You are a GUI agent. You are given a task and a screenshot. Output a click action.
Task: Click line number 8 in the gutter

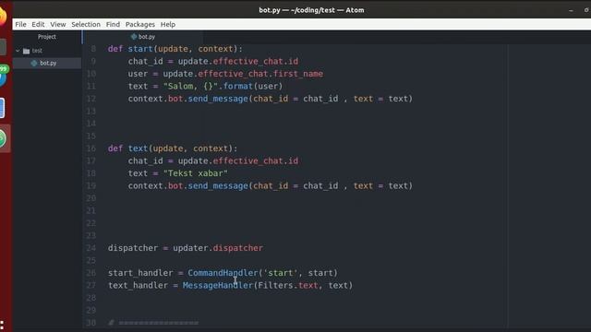click(93, 49)
